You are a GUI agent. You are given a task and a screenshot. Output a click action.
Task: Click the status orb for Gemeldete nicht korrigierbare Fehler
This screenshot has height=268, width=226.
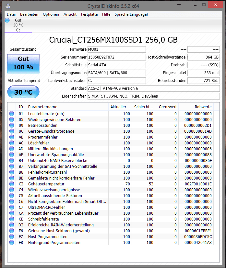(x=12, y=178)
